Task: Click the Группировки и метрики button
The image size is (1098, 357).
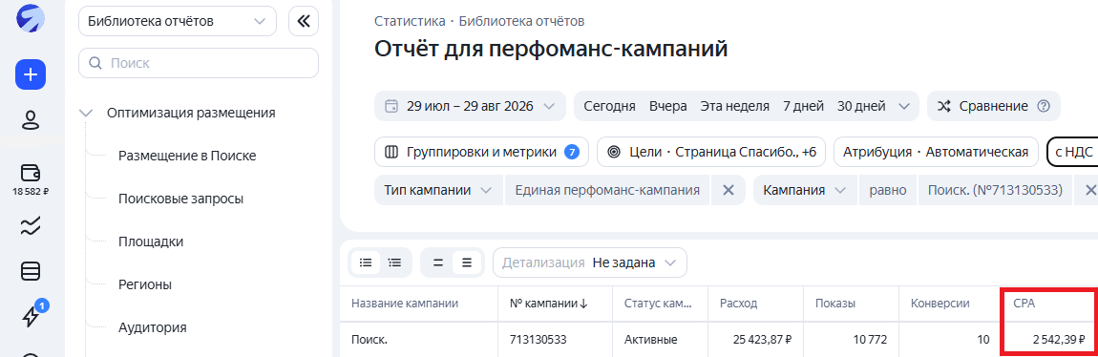Action: click(x=482, y=152)
